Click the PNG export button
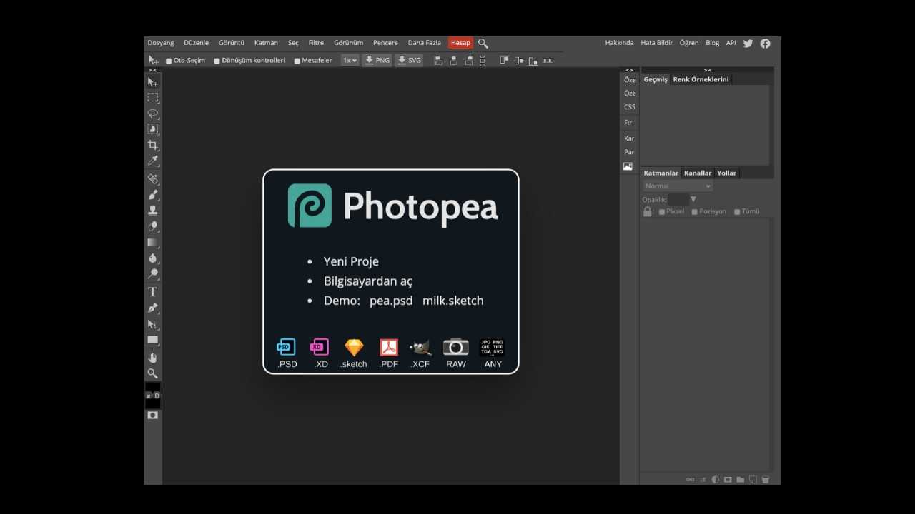The image size is (915, 514). point(377,61)
